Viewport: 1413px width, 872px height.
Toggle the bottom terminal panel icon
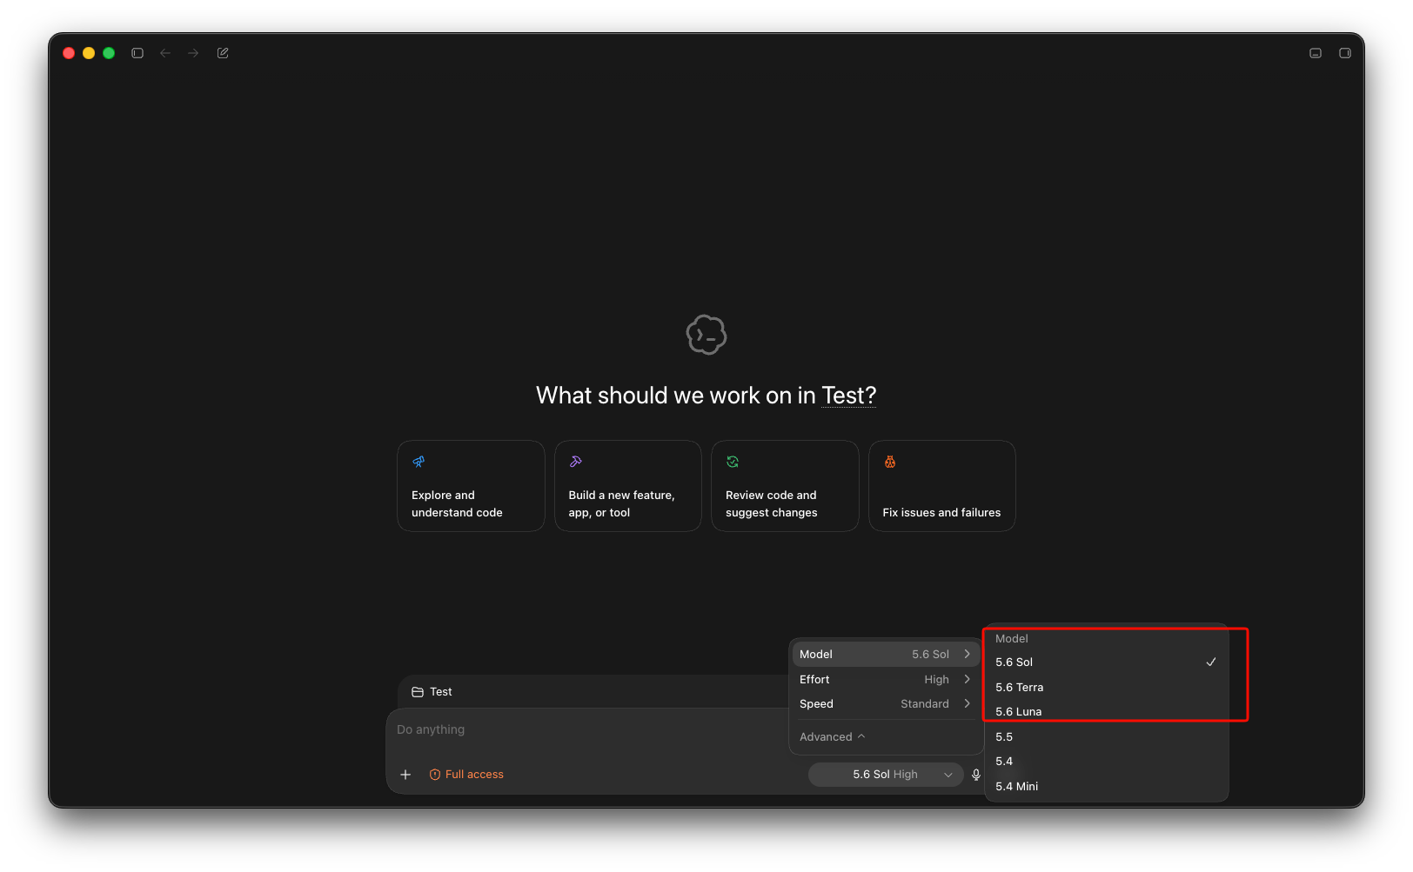point(1316,53)
